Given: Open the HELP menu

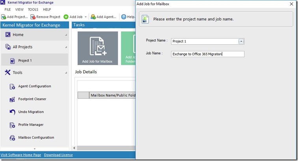Looking at the screenshot, I should point(47,9).
